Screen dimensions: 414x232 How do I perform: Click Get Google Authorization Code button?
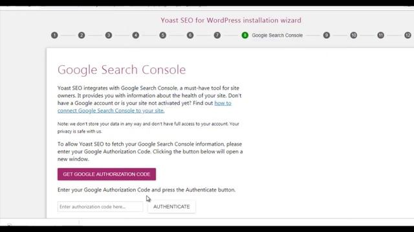click(107, 174)
